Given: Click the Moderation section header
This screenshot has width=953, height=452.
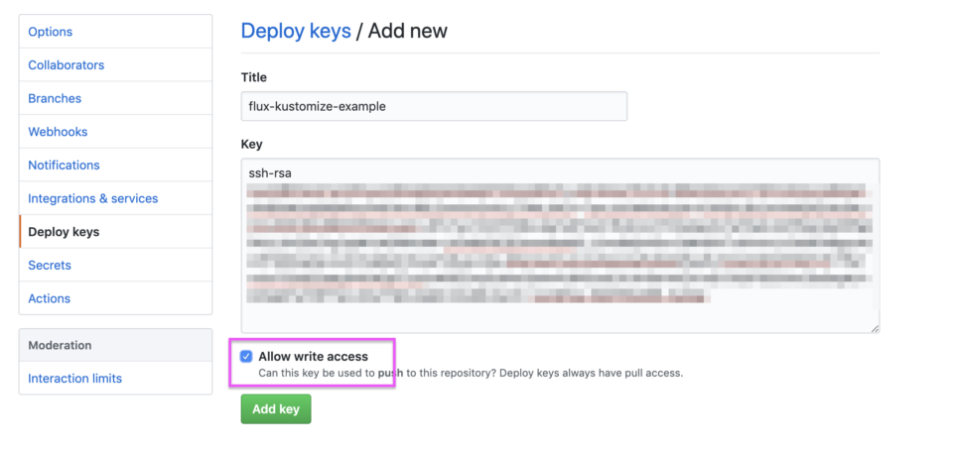Looking at the screenshot, I should [60, 345].
